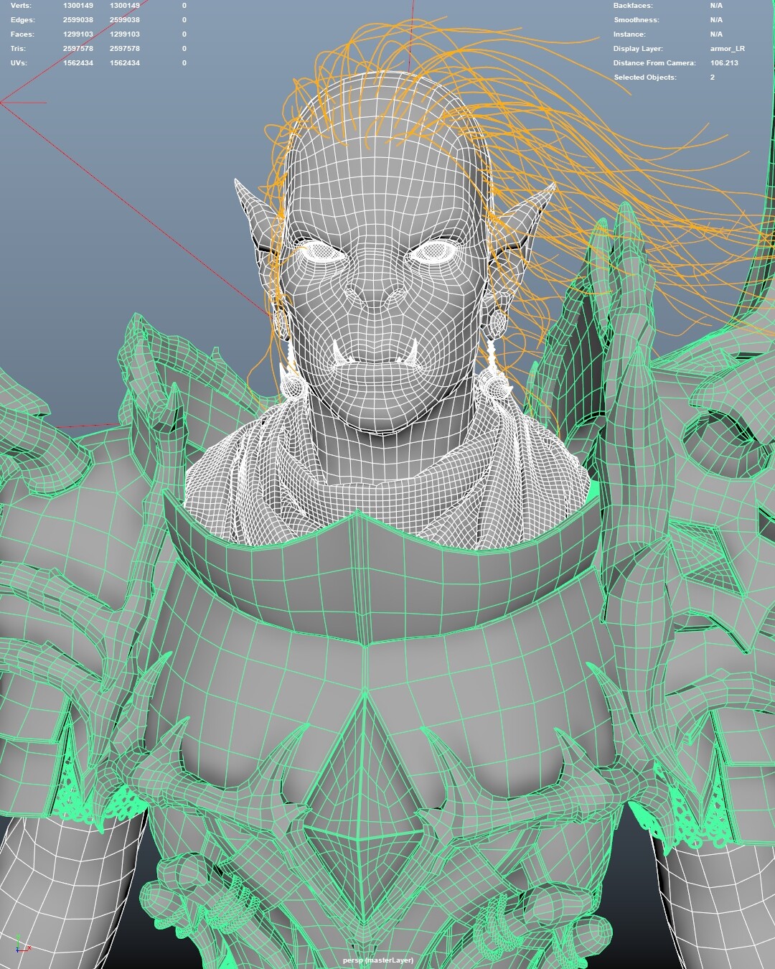Click the Selected Objects: label
Image resolution: width=775 pixels, height=969 pixels.
[645, 77]
